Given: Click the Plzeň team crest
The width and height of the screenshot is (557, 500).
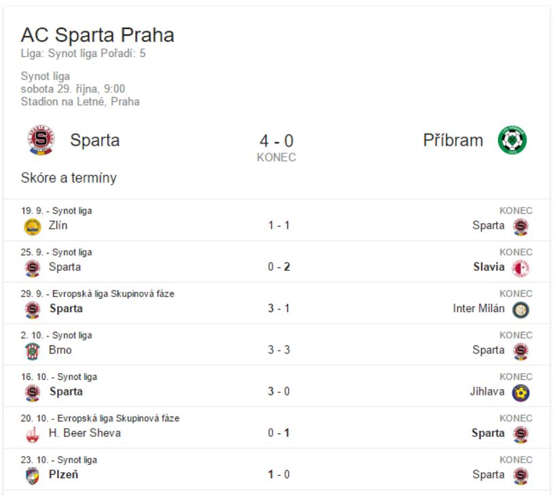Looking at the screenshot, I should coord(33,476).
